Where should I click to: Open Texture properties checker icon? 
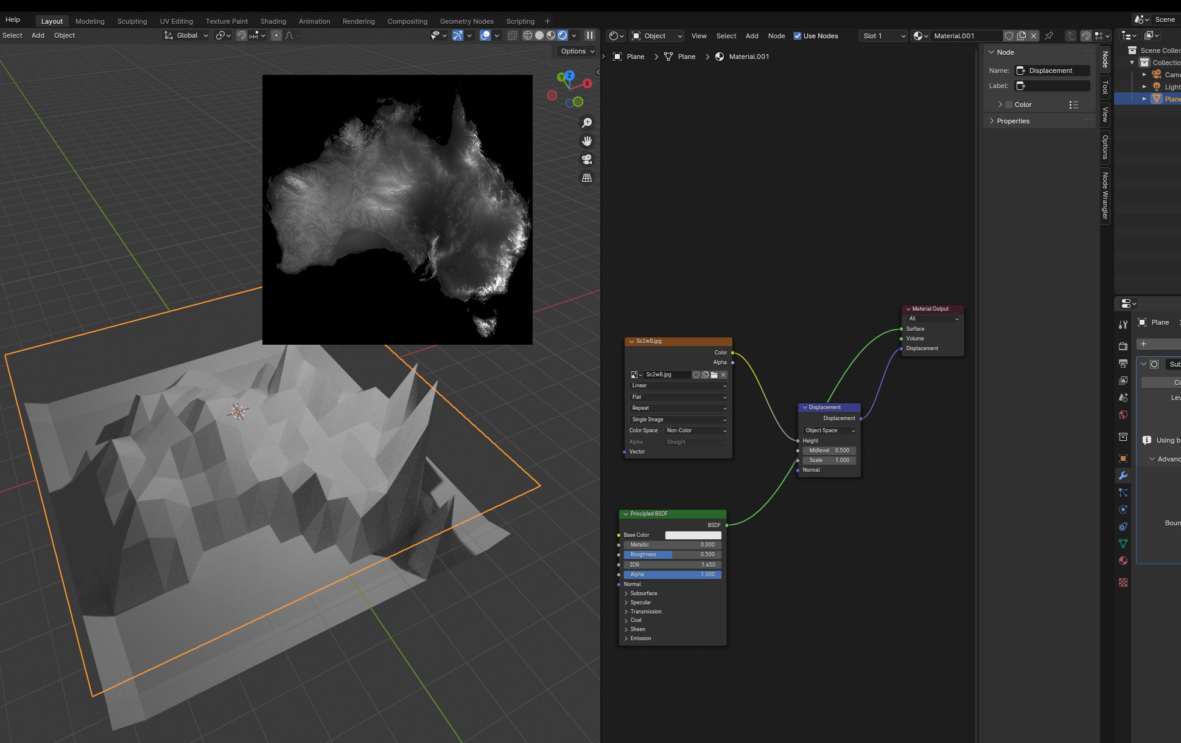click(x=1123, y=582)
